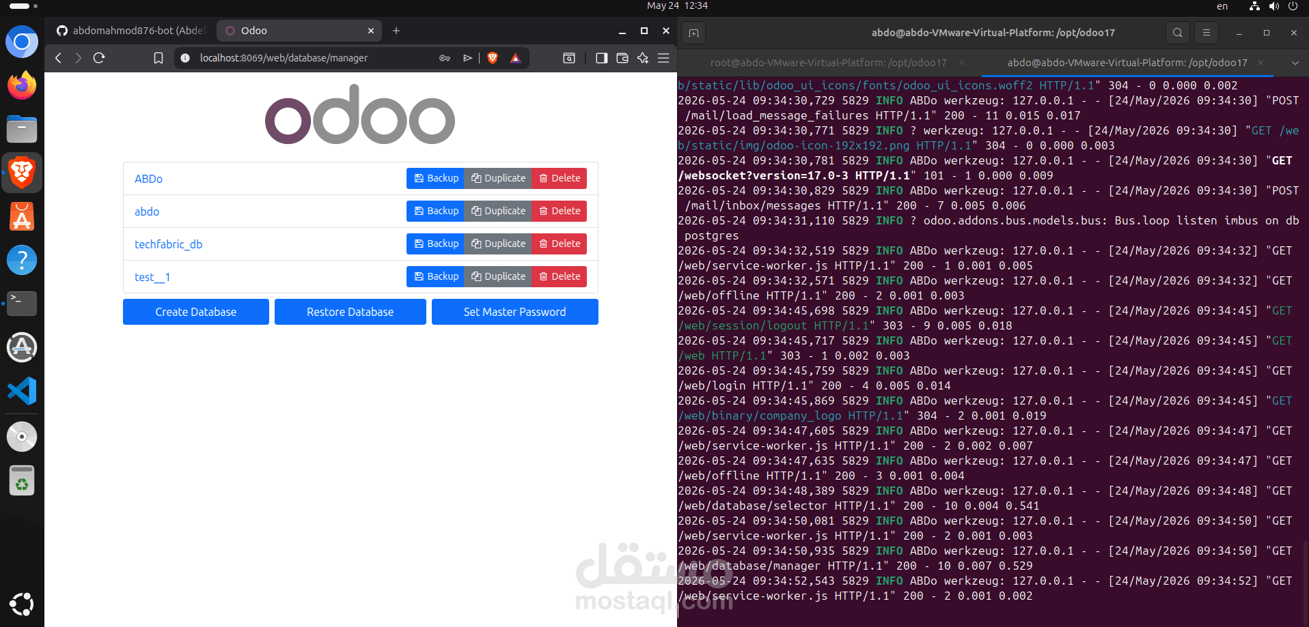The height and width of the screenshot is (627, 1309).
Task: Delete the ABDo database
Action: [x=559, y=178]
